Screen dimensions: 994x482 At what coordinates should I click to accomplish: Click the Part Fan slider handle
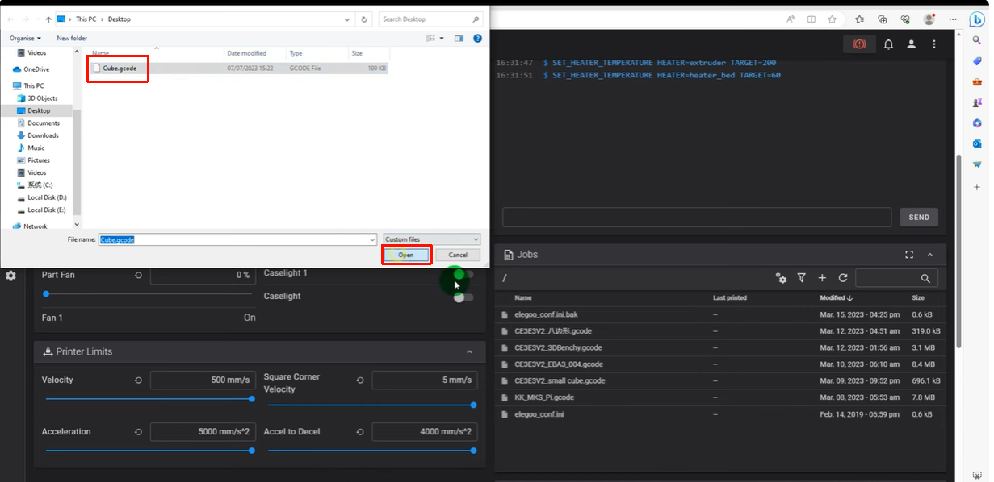46,294
